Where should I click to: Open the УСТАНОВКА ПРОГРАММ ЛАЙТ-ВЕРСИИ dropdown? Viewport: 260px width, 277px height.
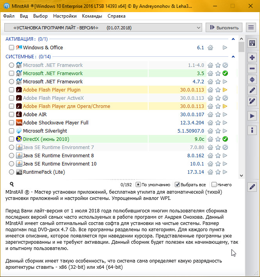(103, 28)
